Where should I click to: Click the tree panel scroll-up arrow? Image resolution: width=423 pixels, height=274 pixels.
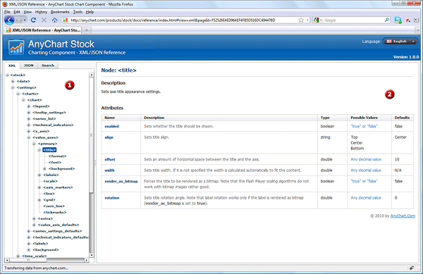click(x=92, y=75)
